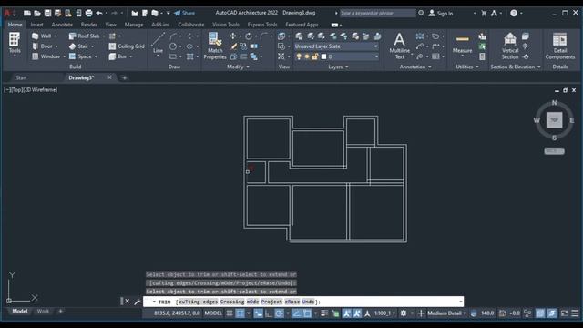Select the Ceiling Grid tool

point(127,46)
